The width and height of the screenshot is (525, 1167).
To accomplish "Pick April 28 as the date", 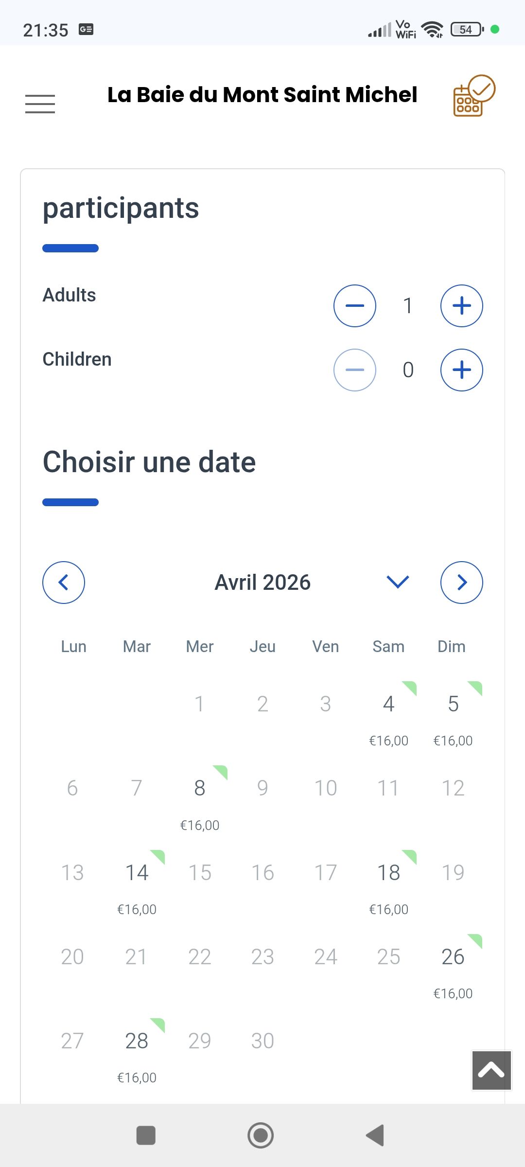I will [x=137, y=1052].
